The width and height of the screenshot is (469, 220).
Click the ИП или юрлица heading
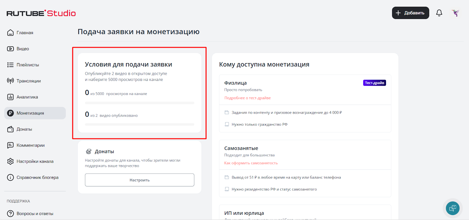(244, 213)
